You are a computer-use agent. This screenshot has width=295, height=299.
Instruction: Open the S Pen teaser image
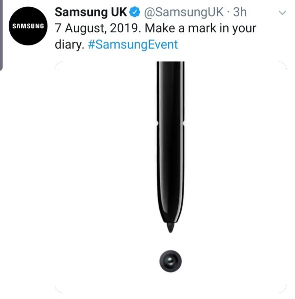coord(170,177)
